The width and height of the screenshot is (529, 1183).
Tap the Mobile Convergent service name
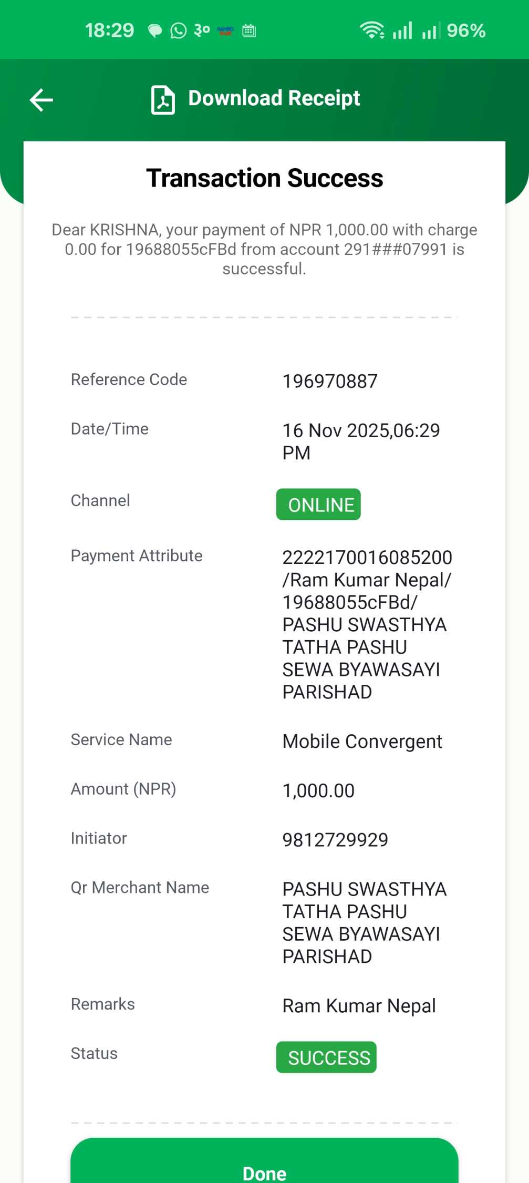(362, 742)
